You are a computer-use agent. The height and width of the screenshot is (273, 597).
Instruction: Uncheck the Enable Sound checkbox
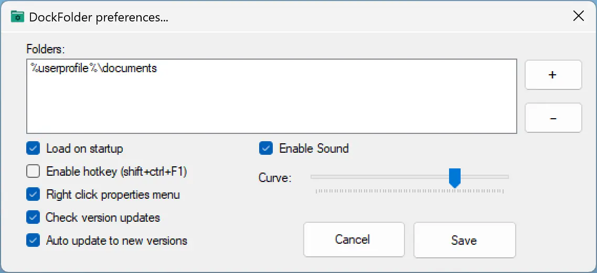click(x=266, y=149)
